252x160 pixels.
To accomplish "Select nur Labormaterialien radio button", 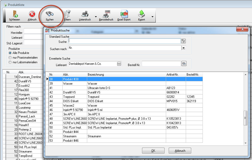I will 10,62.
